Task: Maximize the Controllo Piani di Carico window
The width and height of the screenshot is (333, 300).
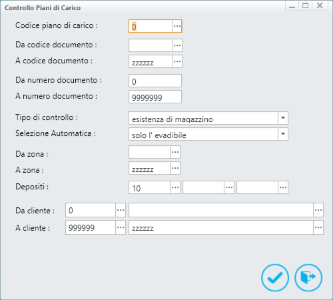Action: tap(306, 5)
